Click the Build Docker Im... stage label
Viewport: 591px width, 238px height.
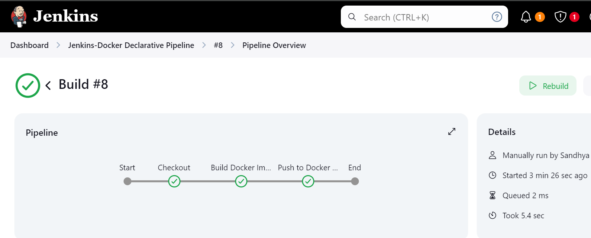pyautogui.click(x=241, y=168)
